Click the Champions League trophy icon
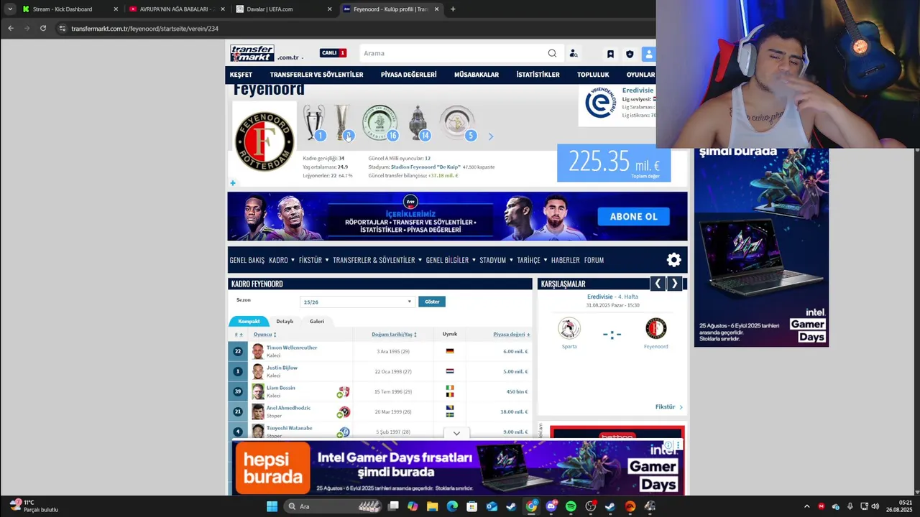The height and width of the screenshot is (517, 920). click(314, 122)
